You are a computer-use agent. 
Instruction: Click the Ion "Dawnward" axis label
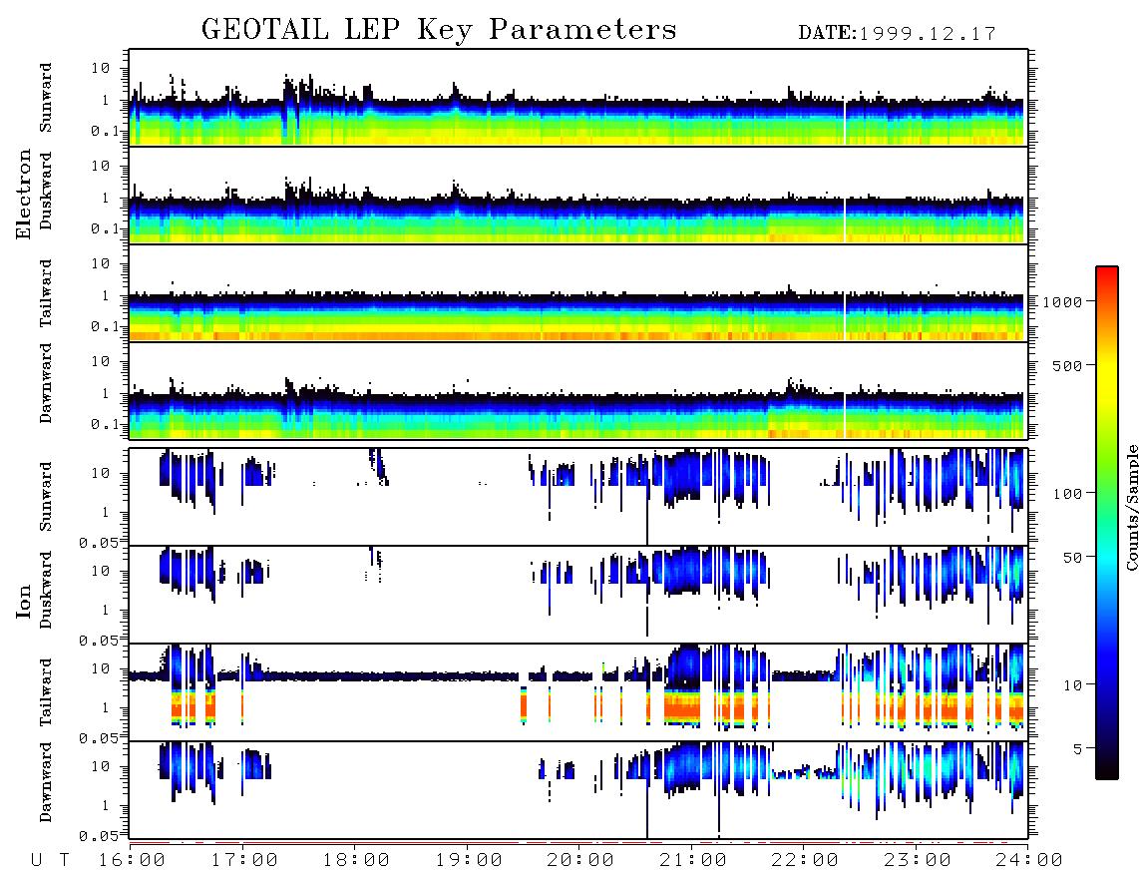46,782
